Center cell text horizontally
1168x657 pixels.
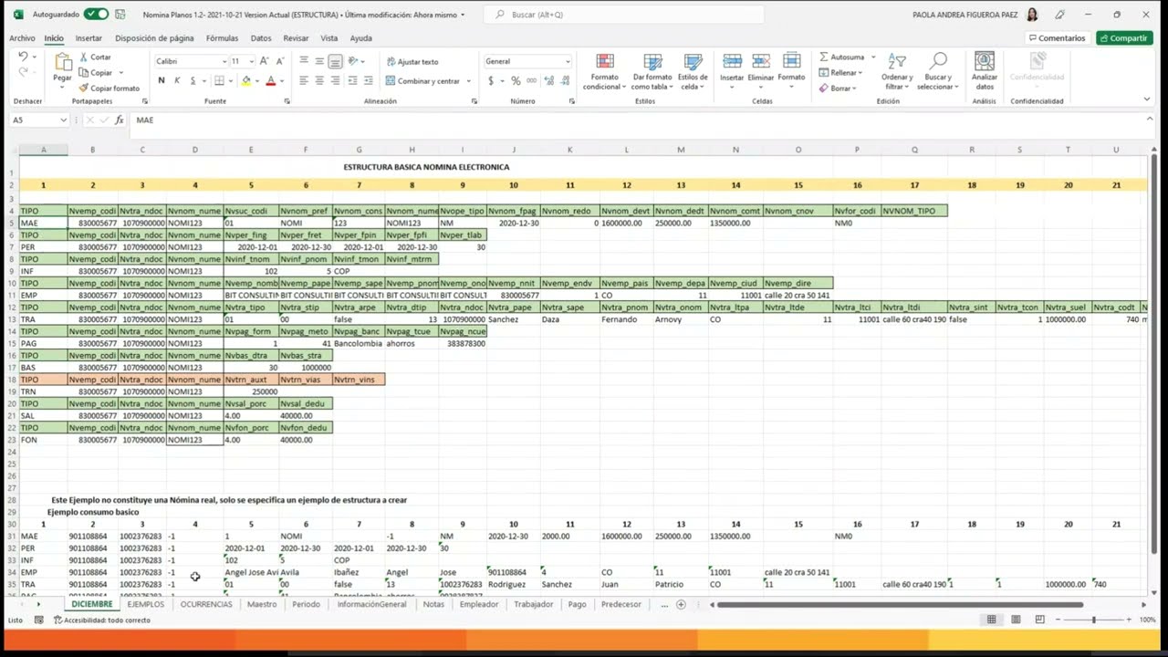pos(319,80)
